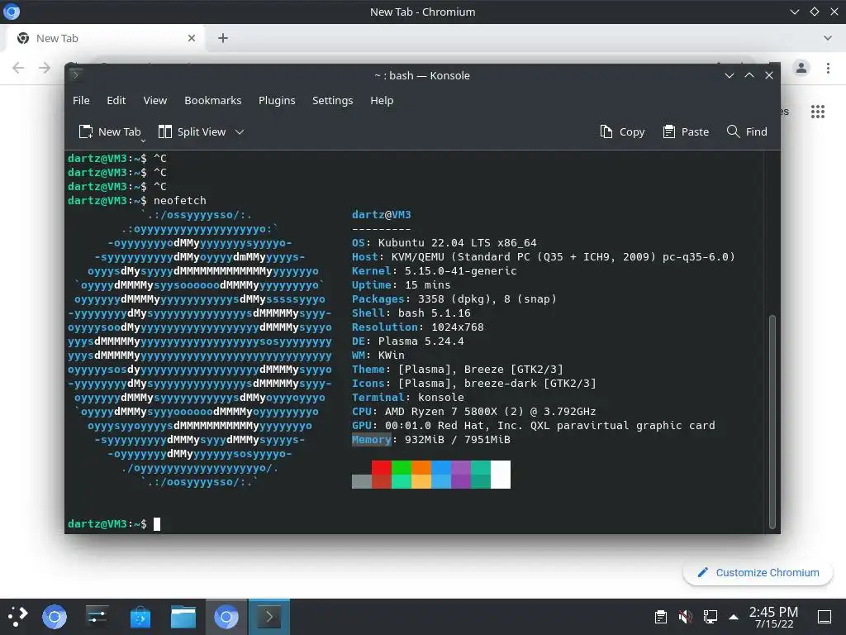Open the Chromium profile avatar icon
The height and width of the screenshot is (635, 846).
click(801, 68)
